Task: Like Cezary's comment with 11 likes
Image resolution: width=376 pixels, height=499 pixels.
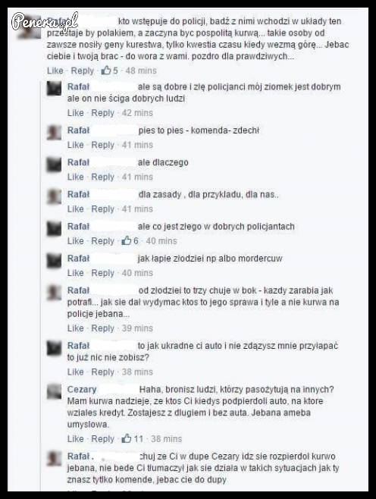Action: [x=75, y=439]
